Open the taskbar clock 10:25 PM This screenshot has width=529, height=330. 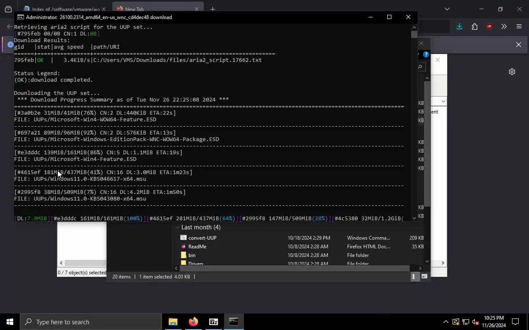tap(494, 322)
